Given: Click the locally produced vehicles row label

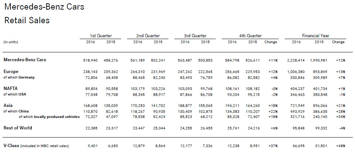Looking at the screenshot, I should coord(49,117).
